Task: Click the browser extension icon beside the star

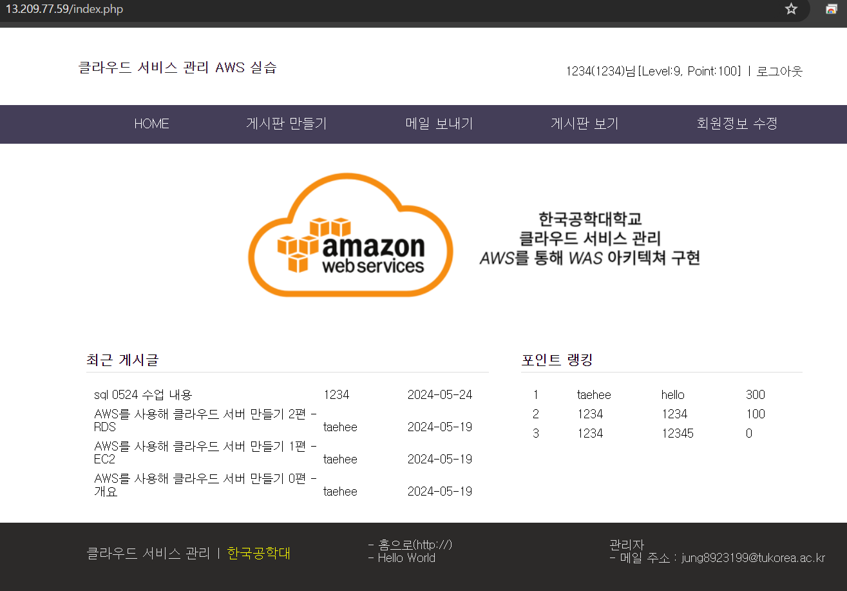Action: click(x=832, y=9)
